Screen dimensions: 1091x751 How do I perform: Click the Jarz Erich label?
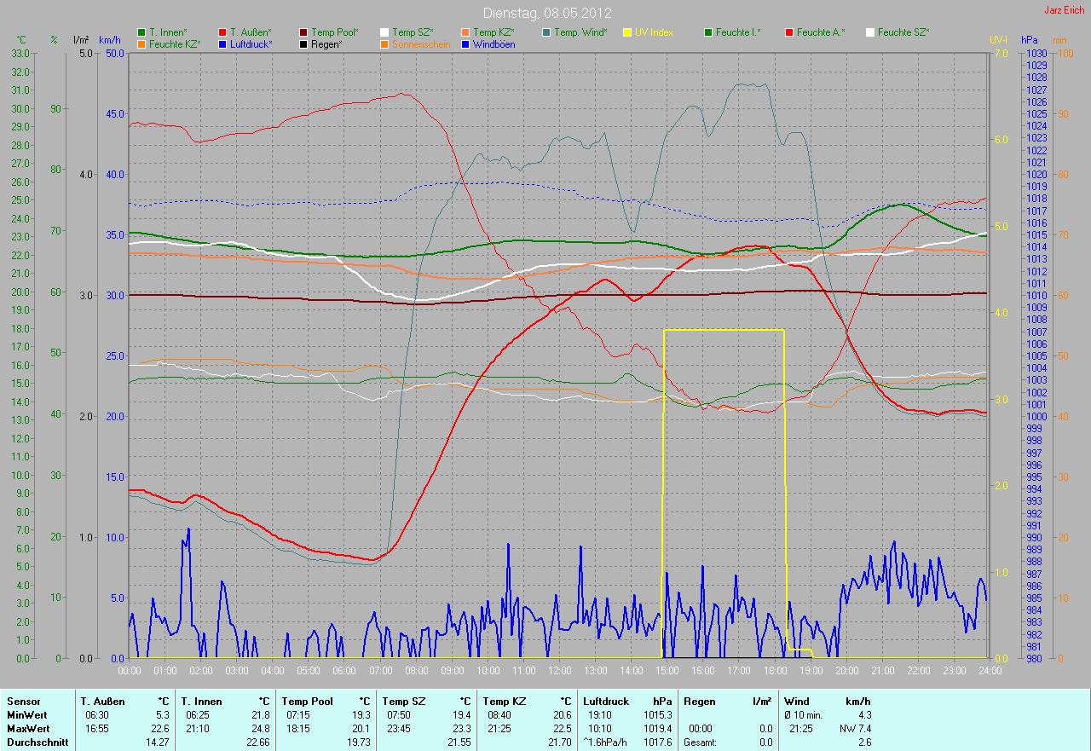(1065, 11)
